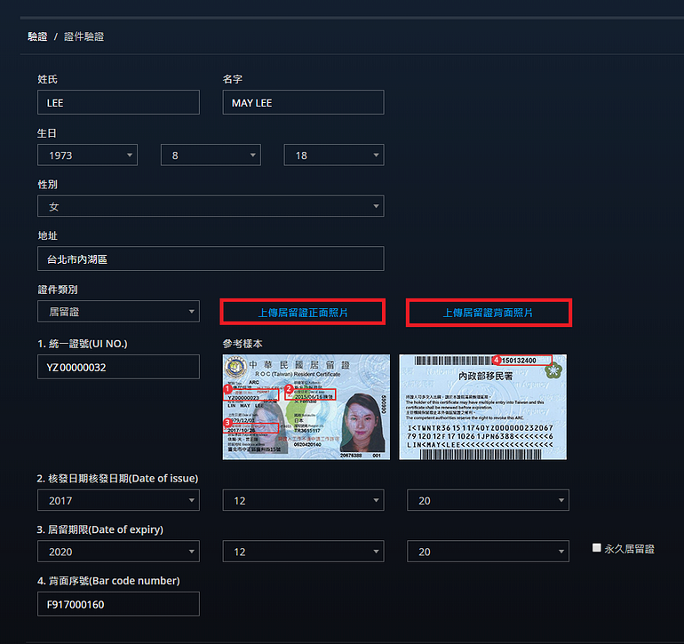684x644 pixels.
Task: Open the Date of issue day dropdown
Action: point(489,500)
